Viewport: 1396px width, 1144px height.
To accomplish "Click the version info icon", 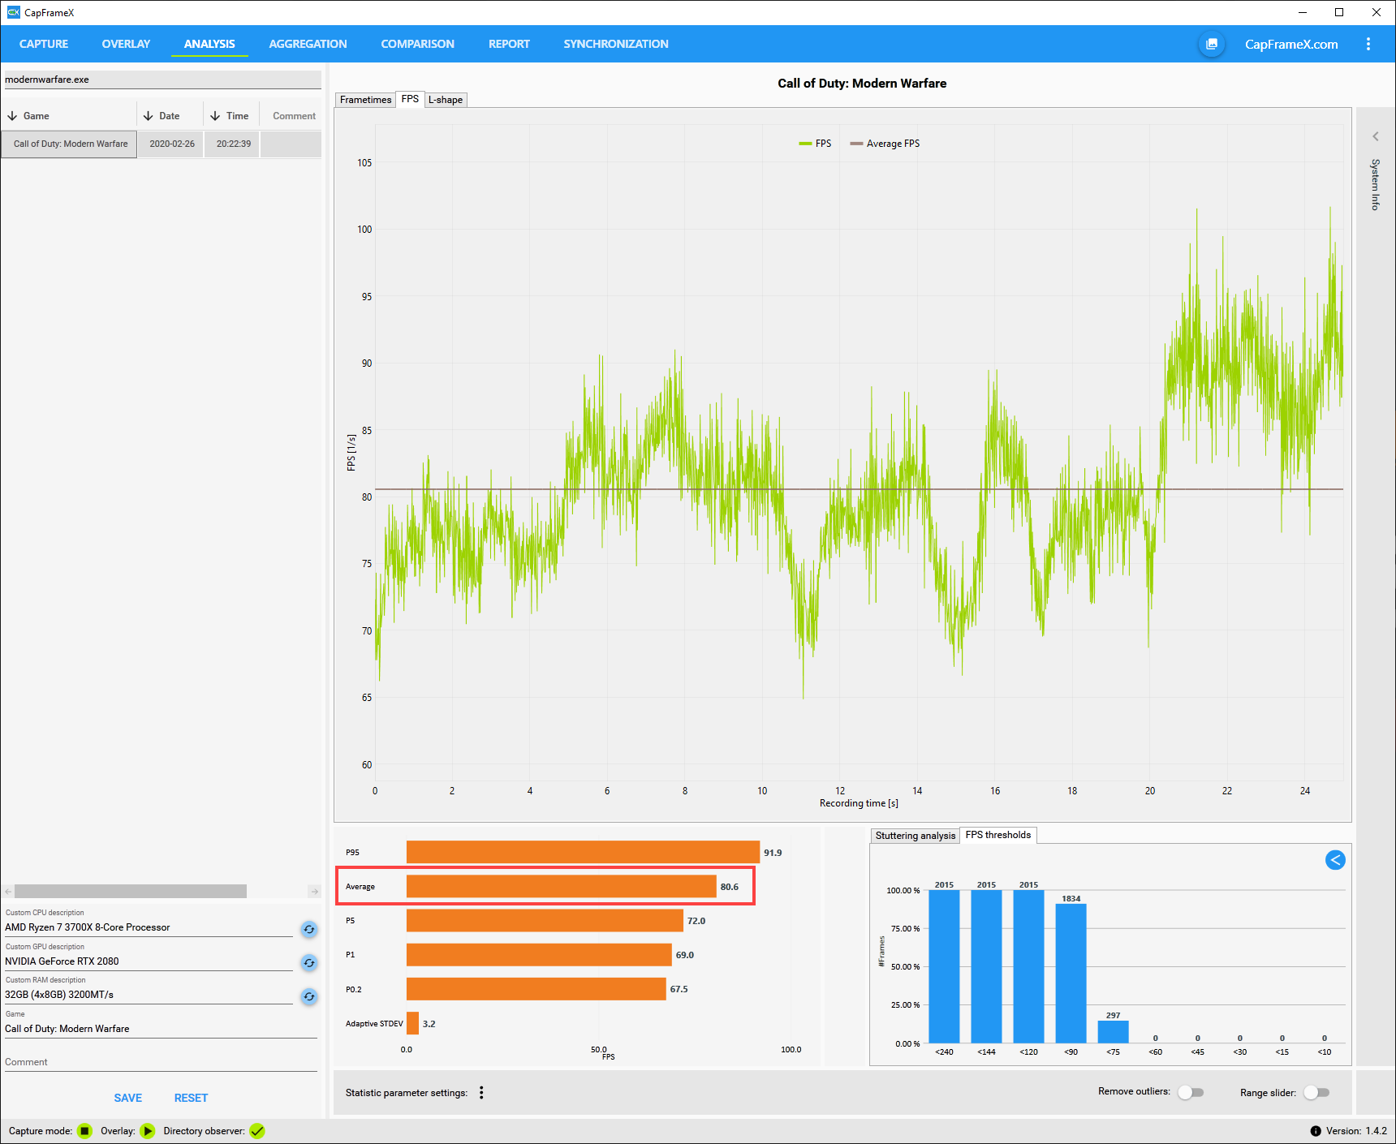I will pos(1316,1131).
